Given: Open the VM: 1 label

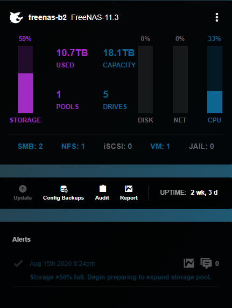Looking at the screenshot, I should coord(160,146).
